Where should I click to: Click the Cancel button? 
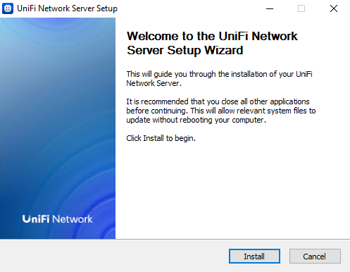coord(315,256)
